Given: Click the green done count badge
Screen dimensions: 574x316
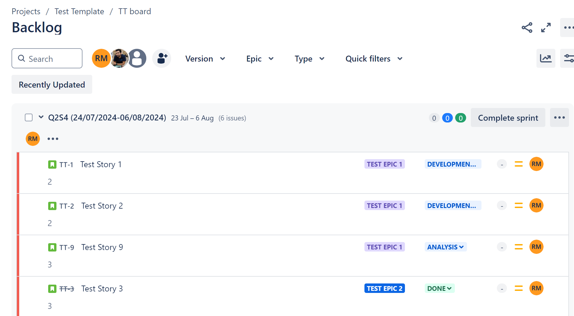Looking at the screenshot, I should click(461, 118).
